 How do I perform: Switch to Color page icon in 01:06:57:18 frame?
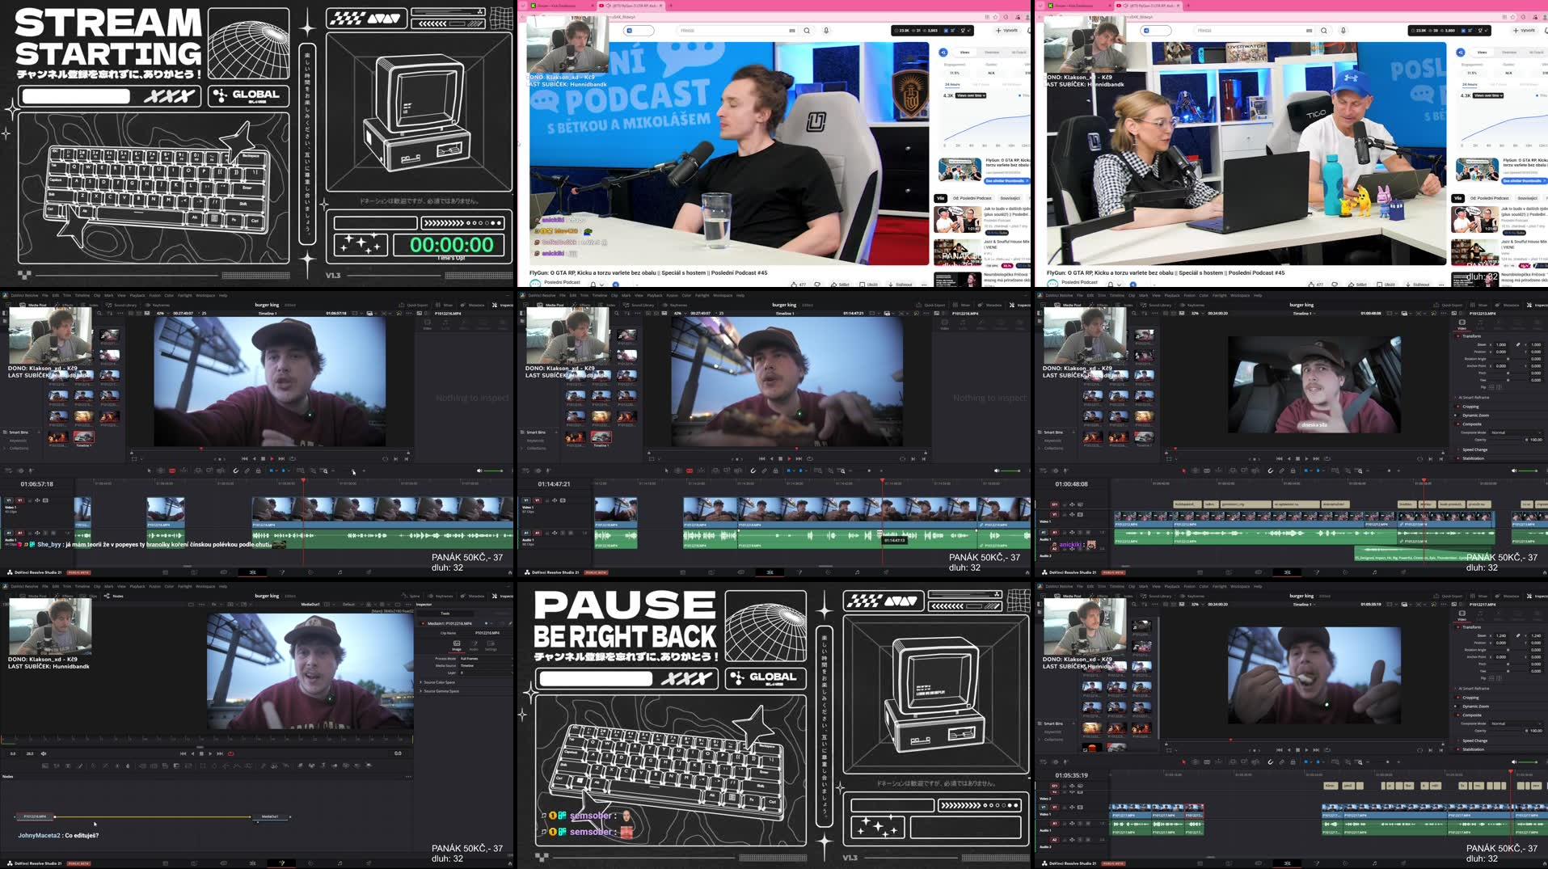coord(310,572)
